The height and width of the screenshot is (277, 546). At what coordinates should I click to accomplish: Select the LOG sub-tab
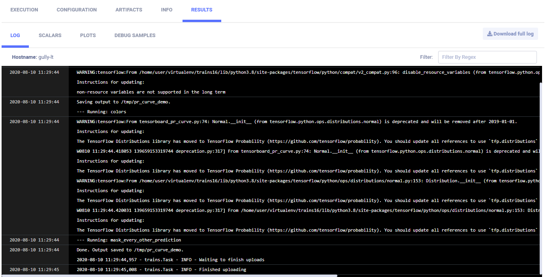click(15, 35)
